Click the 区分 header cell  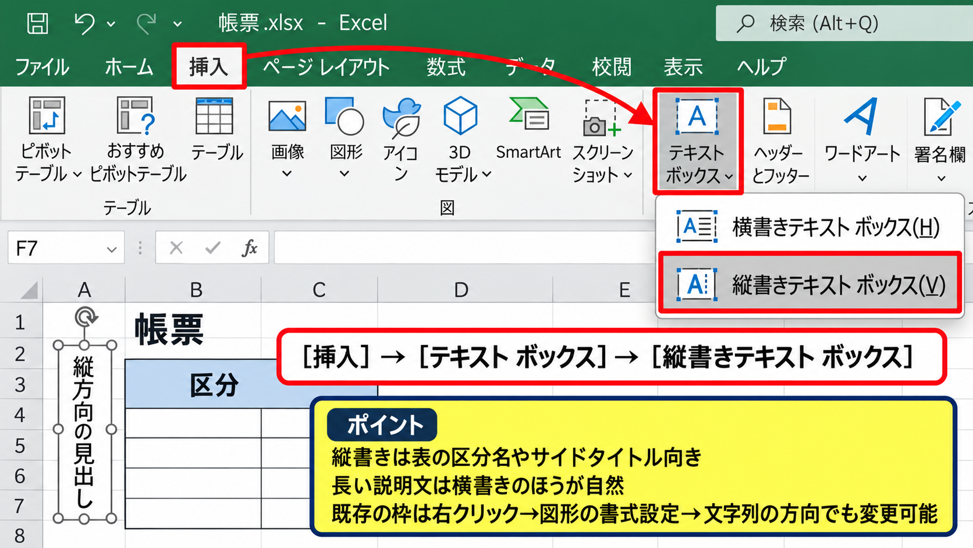[x=214, y=384]
